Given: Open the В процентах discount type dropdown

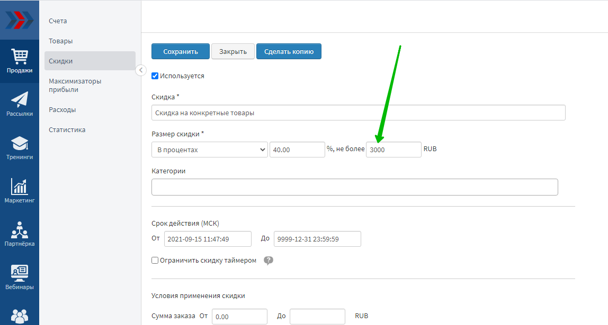Looking at the screenshot, I should (x=210, y=150).
